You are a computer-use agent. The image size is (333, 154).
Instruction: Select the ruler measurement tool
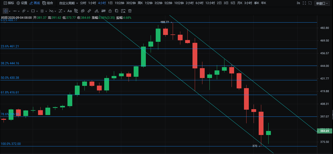click(89, 11)
